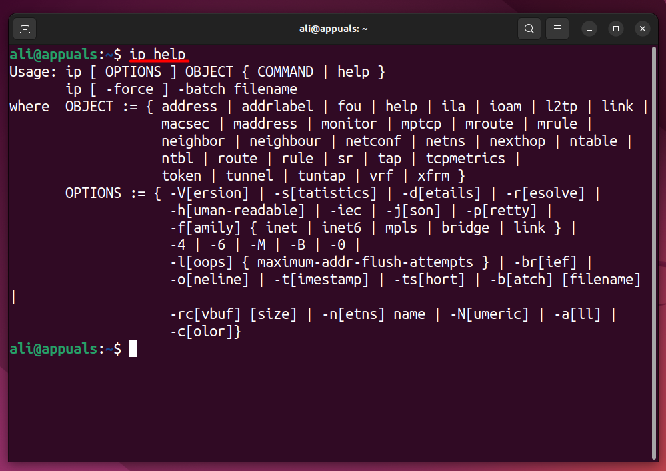Click the window title ali@appuals: ~
Image resolution: width=666 pixels, height=471 pixels.
point(333,29)
